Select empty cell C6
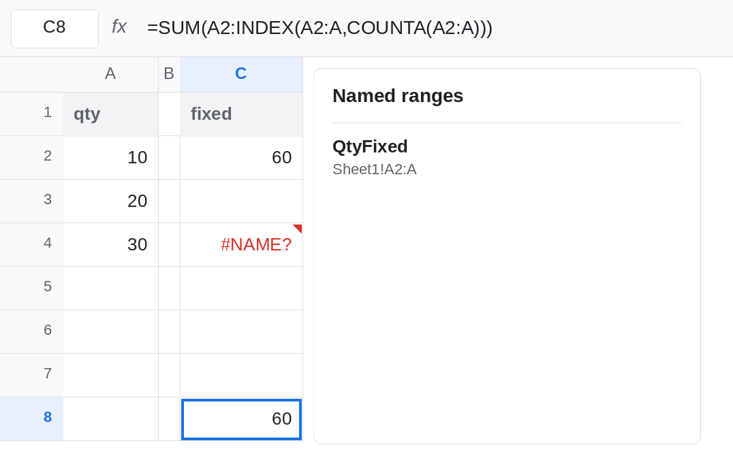The height and width of the screenshot is (460, 733). [241, 331]
